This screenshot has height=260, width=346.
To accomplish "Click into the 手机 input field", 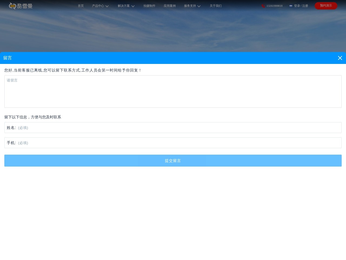I will [178, 143].
